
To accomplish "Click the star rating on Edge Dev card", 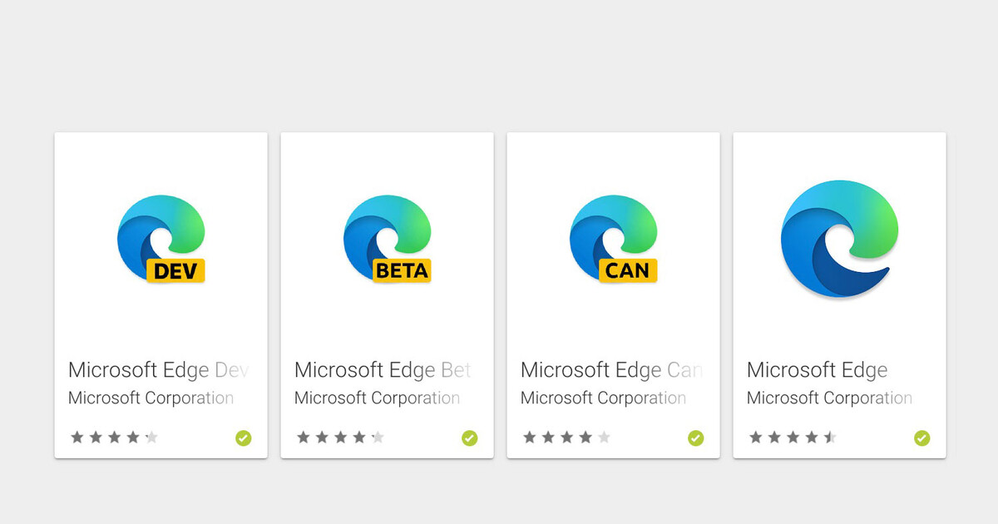I will point(114,437).
